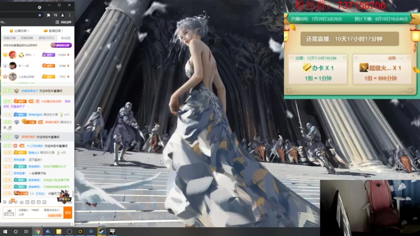This screenshot has width=420, height=236.
Task: Open the browser three-dot menu
Action: pyautogui.click(x=70, y=15)
